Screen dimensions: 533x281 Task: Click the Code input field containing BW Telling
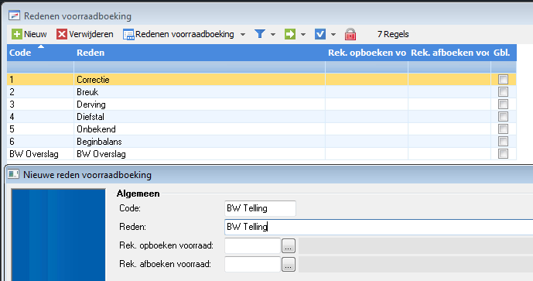pos(260,208)
